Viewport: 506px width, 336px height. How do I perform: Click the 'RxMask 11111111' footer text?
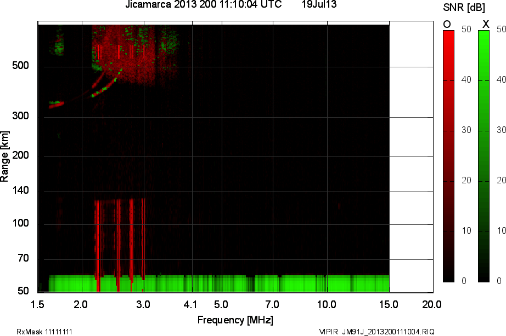point(44,332)
